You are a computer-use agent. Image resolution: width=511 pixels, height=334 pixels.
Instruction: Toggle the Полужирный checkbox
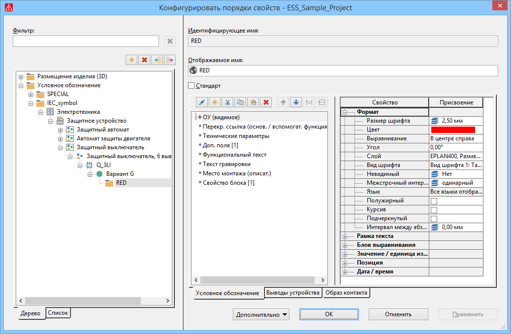point(434,201)
